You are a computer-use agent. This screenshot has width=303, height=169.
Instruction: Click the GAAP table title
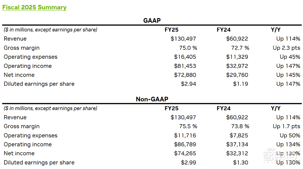point(152,21)
